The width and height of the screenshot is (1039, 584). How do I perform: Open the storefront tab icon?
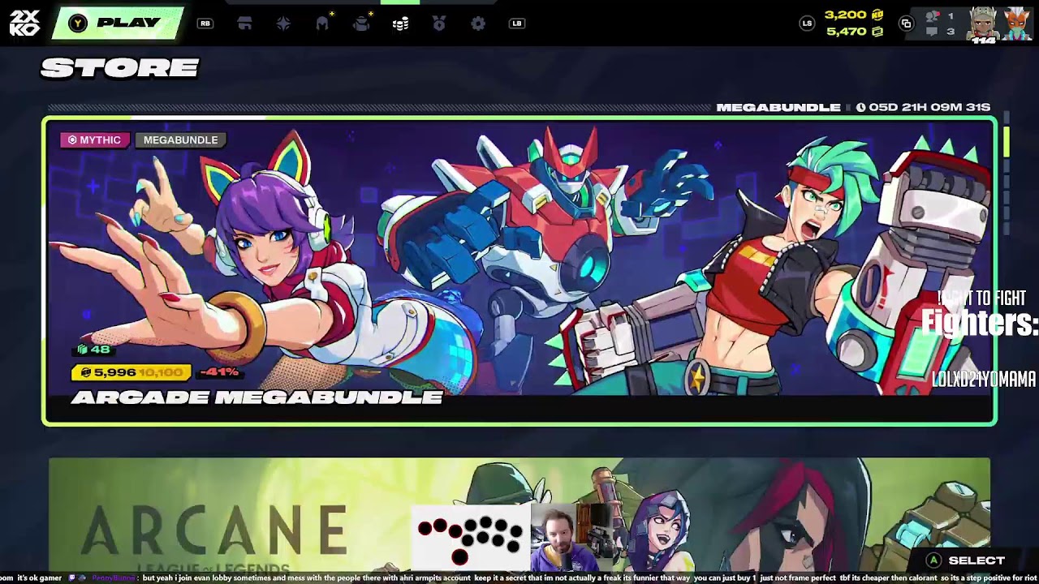click(x=244, y=24)
